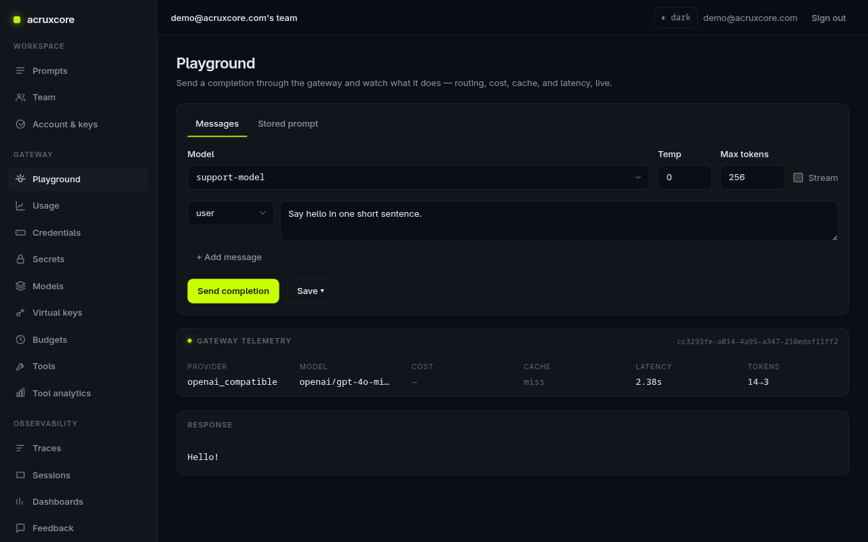
Task: Click the Team people icon
Action: coord(20,97)
